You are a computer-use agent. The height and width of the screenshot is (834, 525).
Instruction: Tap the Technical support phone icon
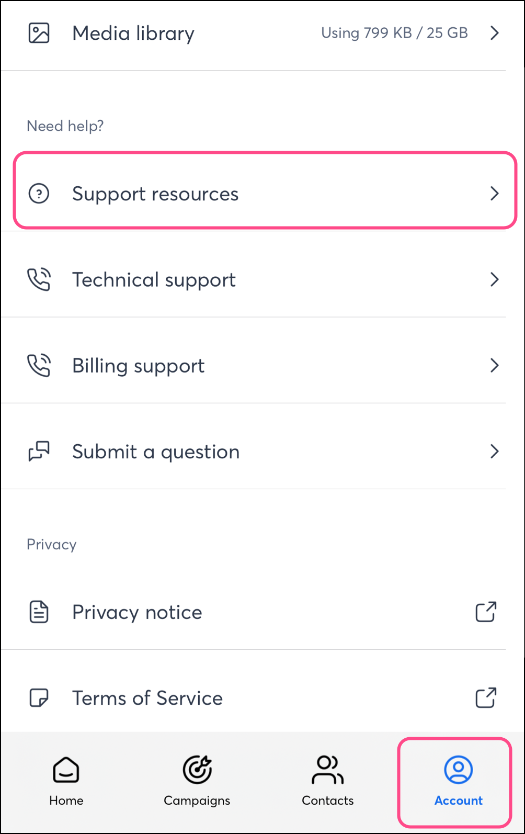click(x=39, y=279)
